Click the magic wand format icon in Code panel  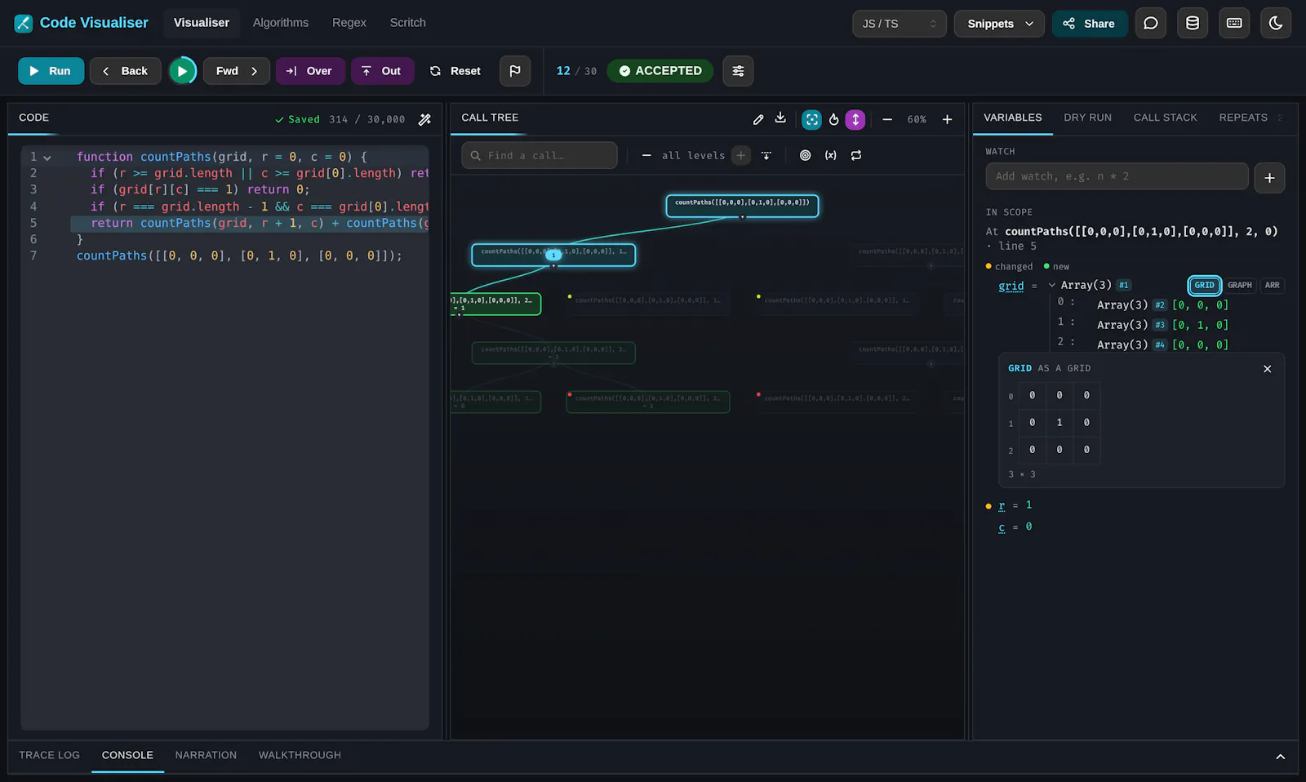(x=424, y=119)
